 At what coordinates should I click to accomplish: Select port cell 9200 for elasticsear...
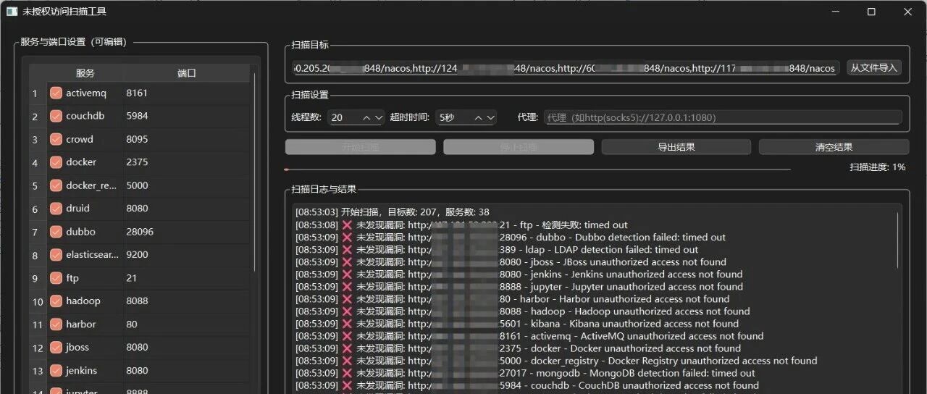coord(187,255)
